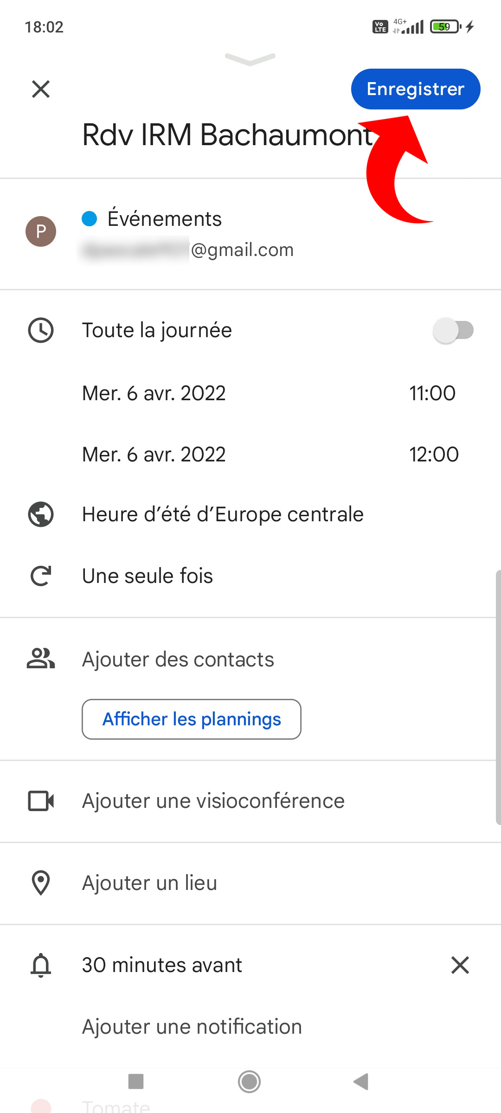
Task: Tap the video camera icon
Action: (41, 801)
